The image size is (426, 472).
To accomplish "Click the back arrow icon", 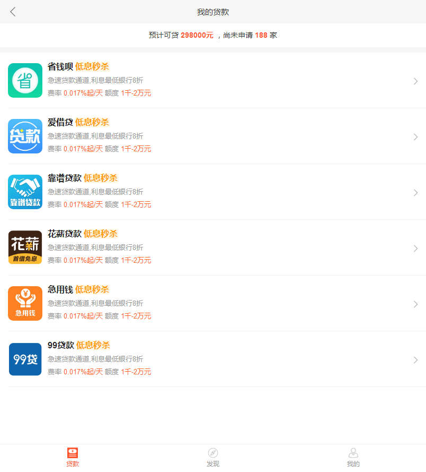I will tap(13, 12).
